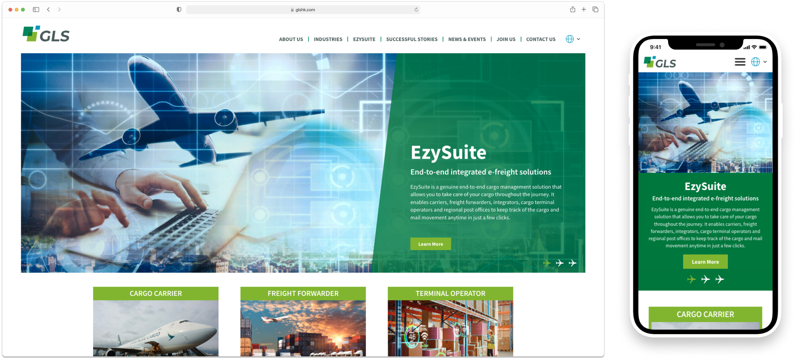Open the INDUSTRIES navigation menu item
Image resolution: width=796 pixels, height=358 pixels.
328,39
